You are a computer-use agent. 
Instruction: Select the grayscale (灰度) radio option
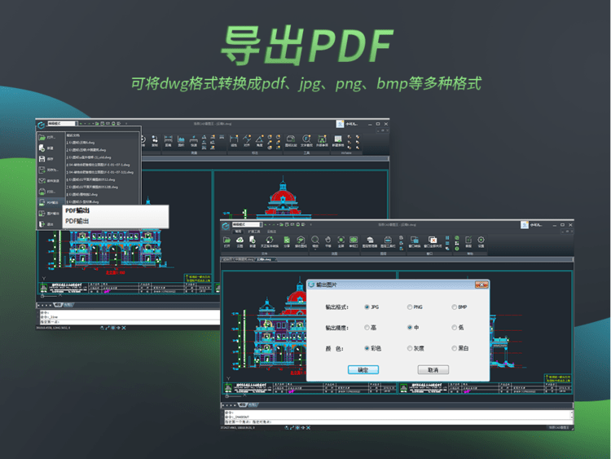point(410,348)
